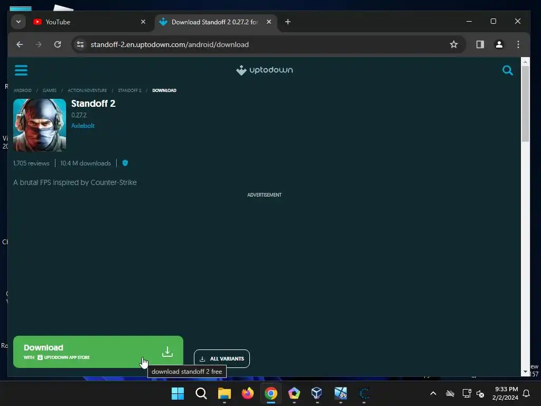Image resolution: width=541 pixels, height=406 pixels.
Task: Open the Chrome profile avatar
Action: click(x=499, y=44)
